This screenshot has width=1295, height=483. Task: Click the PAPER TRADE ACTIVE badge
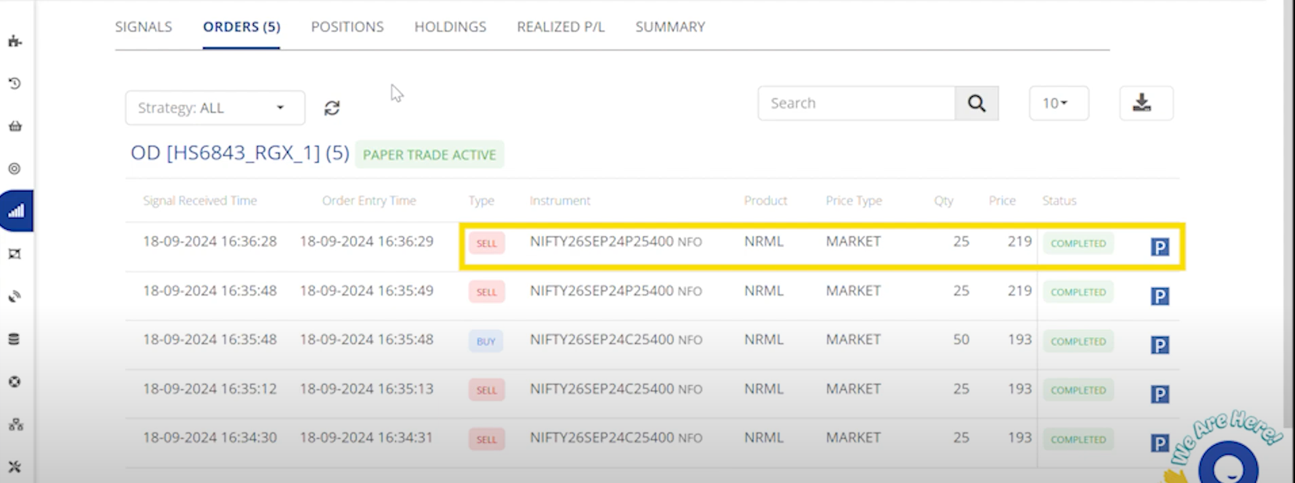(429, 155)
